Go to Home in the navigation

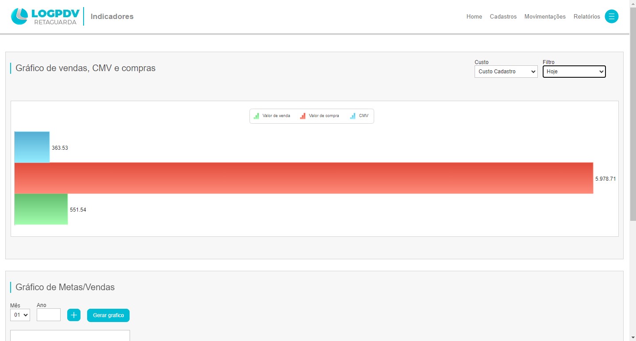tap(474, 17)
